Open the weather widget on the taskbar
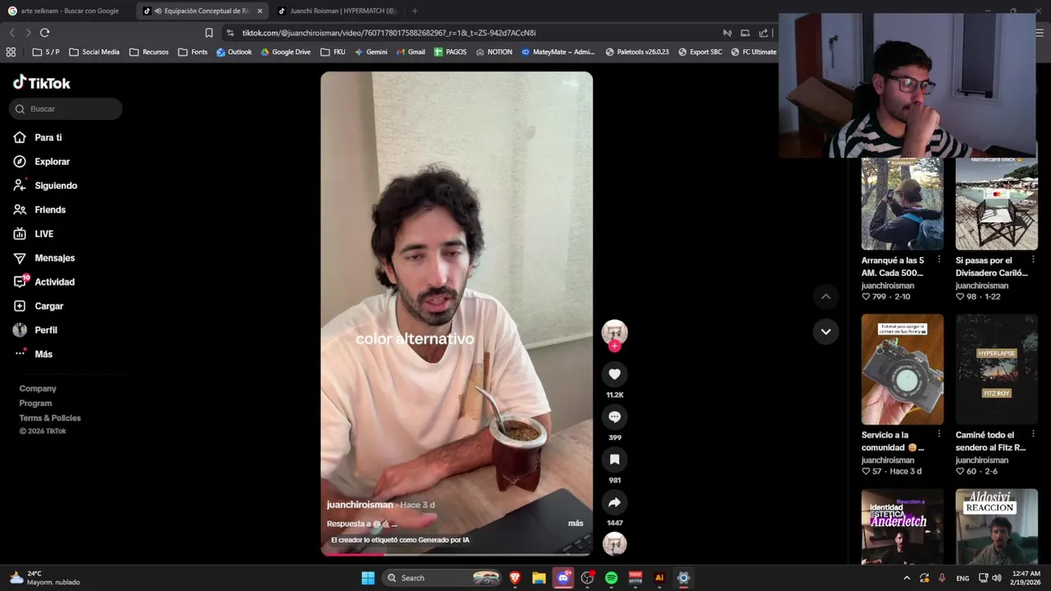 pyautogui.click(x=45, y=578)
